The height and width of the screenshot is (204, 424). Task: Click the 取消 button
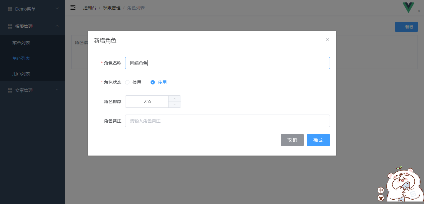point(292,140)
